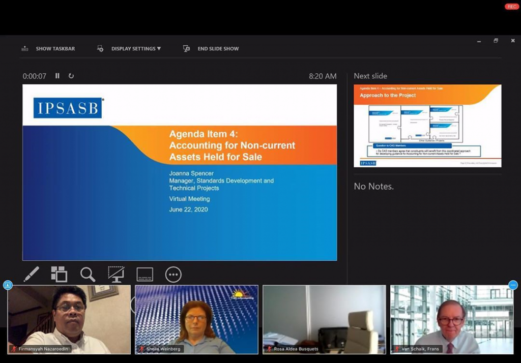Toggle subtitles icon in presenter tools
The image size is (521, 363).
pos(145,275)
